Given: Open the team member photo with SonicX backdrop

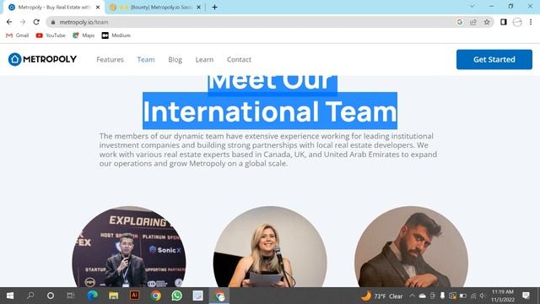Looking at the screenshot, I should 129,247.
